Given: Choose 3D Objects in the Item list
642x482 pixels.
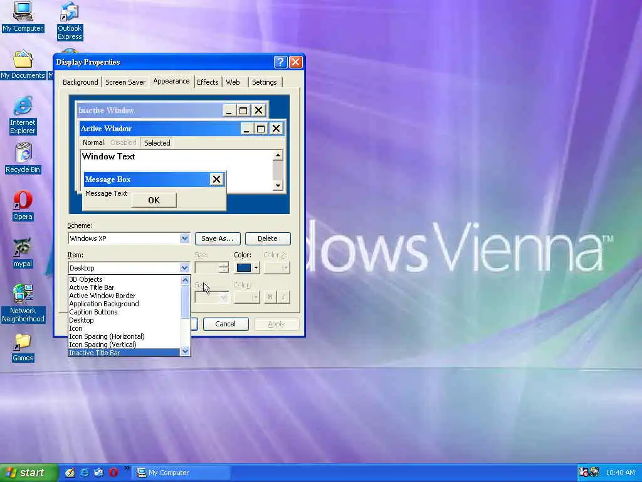Looking at the screenshot, I should (x=124, y=279).
